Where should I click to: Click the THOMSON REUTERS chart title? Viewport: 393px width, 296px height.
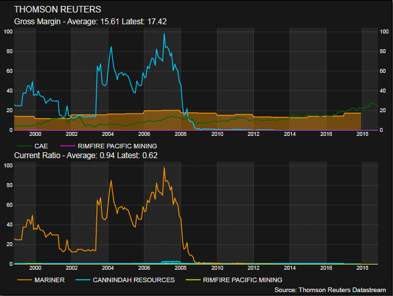58,10
